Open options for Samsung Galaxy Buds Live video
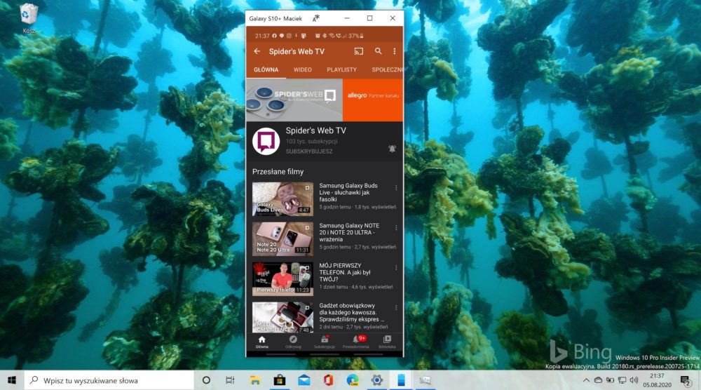The width and height of the screenshot is (701, 390). [x=395, y=188]
